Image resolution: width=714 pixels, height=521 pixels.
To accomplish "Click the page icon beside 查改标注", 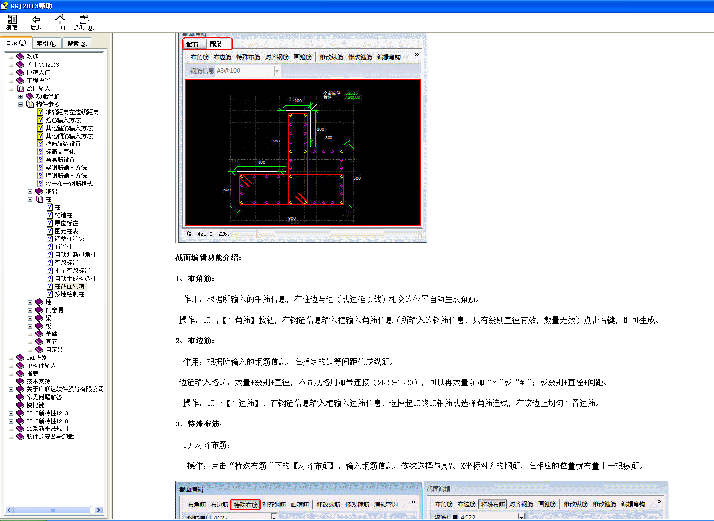I will pyautogui.click(x=50, y=263).
